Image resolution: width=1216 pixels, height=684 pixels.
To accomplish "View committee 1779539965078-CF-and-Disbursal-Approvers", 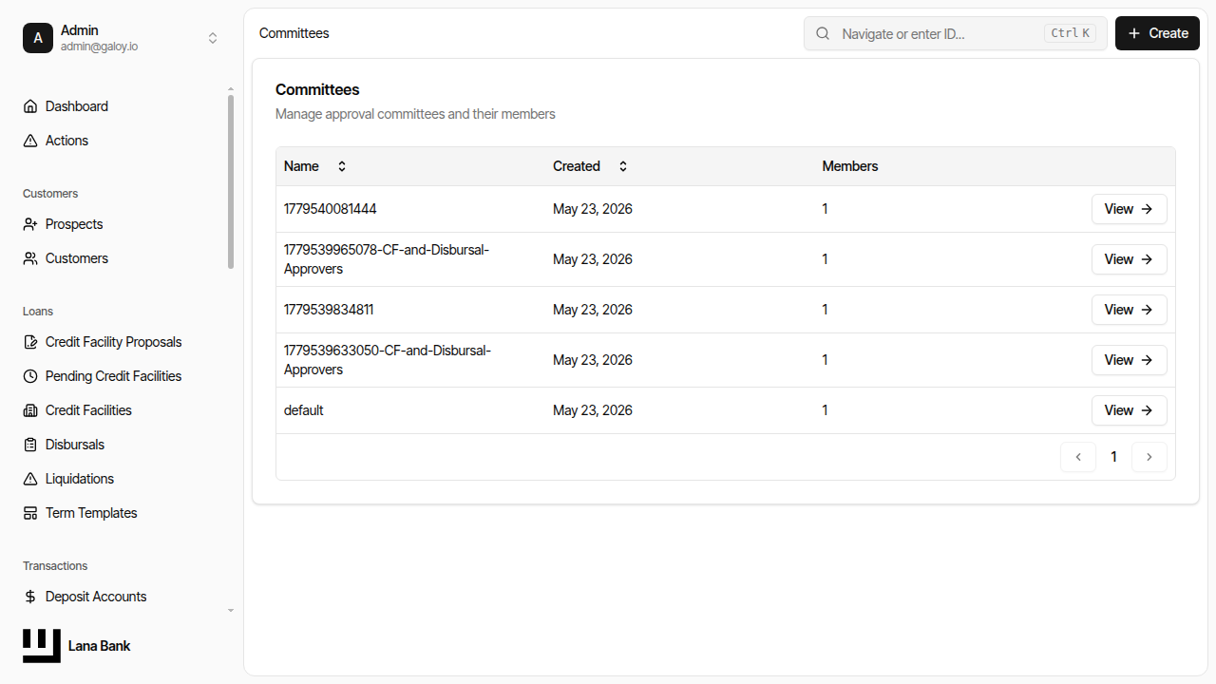I will [1129, 259].
